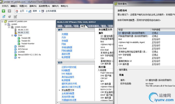Switch to the 虚拟机 tab
This screenshot has height=104, width=175.
[x=68, y=26]
